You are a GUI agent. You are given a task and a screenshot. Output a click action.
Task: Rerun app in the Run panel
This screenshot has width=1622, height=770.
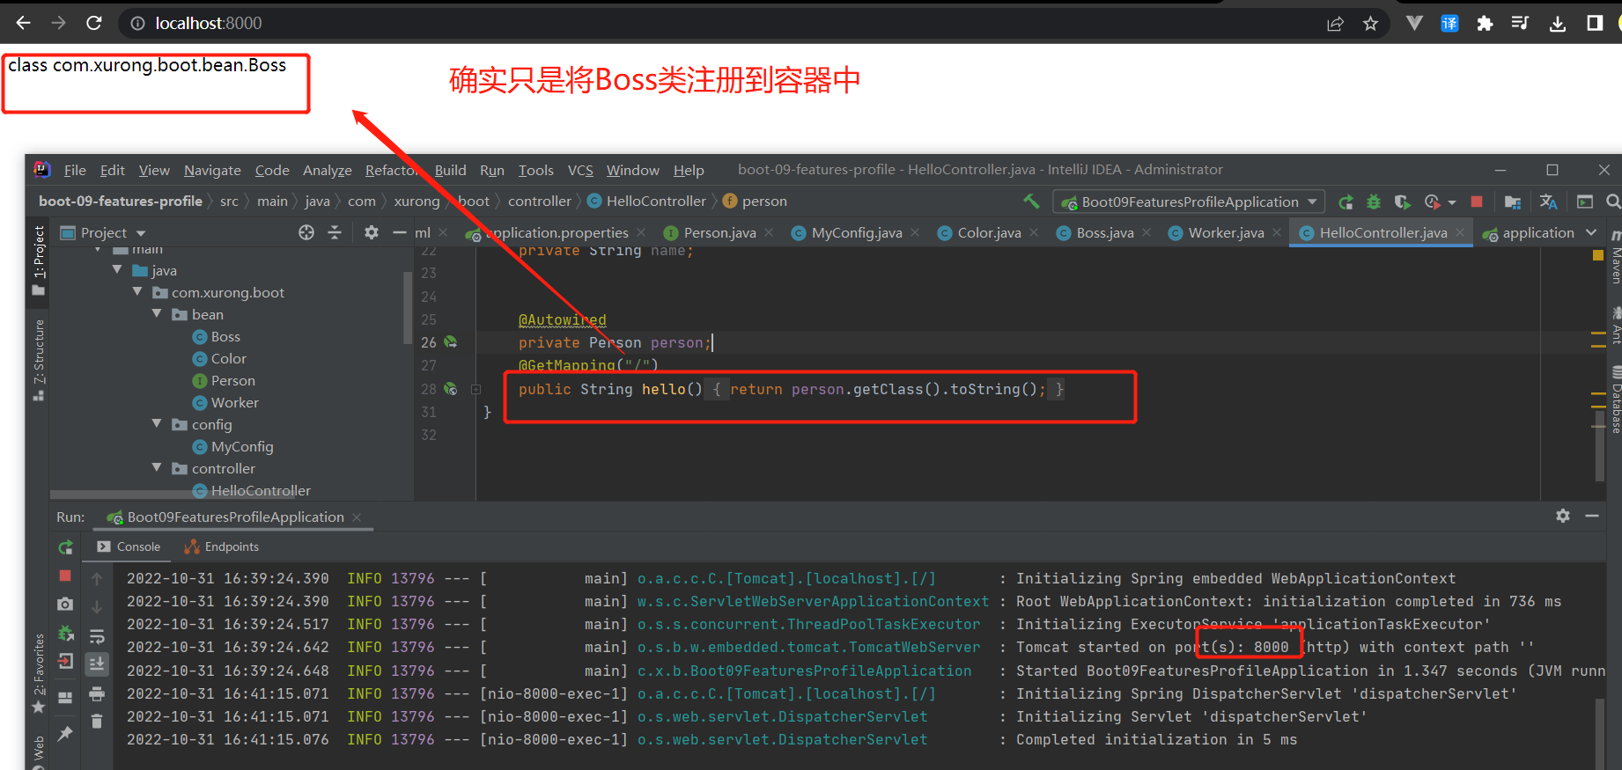coord(65,547)
